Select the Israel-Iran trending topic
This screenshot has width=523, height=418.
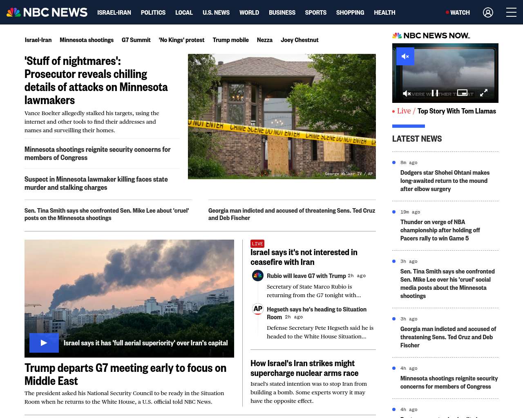coord(38,40)
